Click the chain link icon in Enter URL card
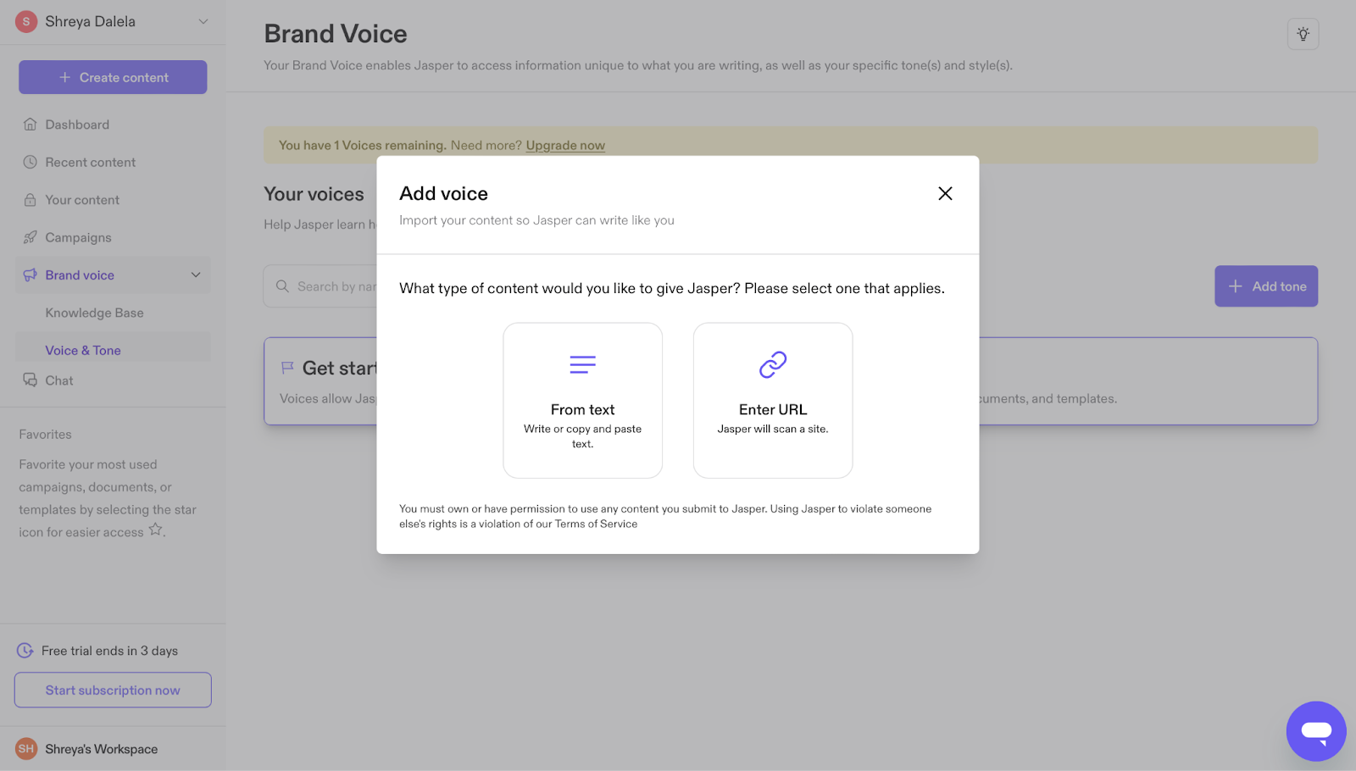This screenshot has height=771, width=1356. [x=773, y=364]
